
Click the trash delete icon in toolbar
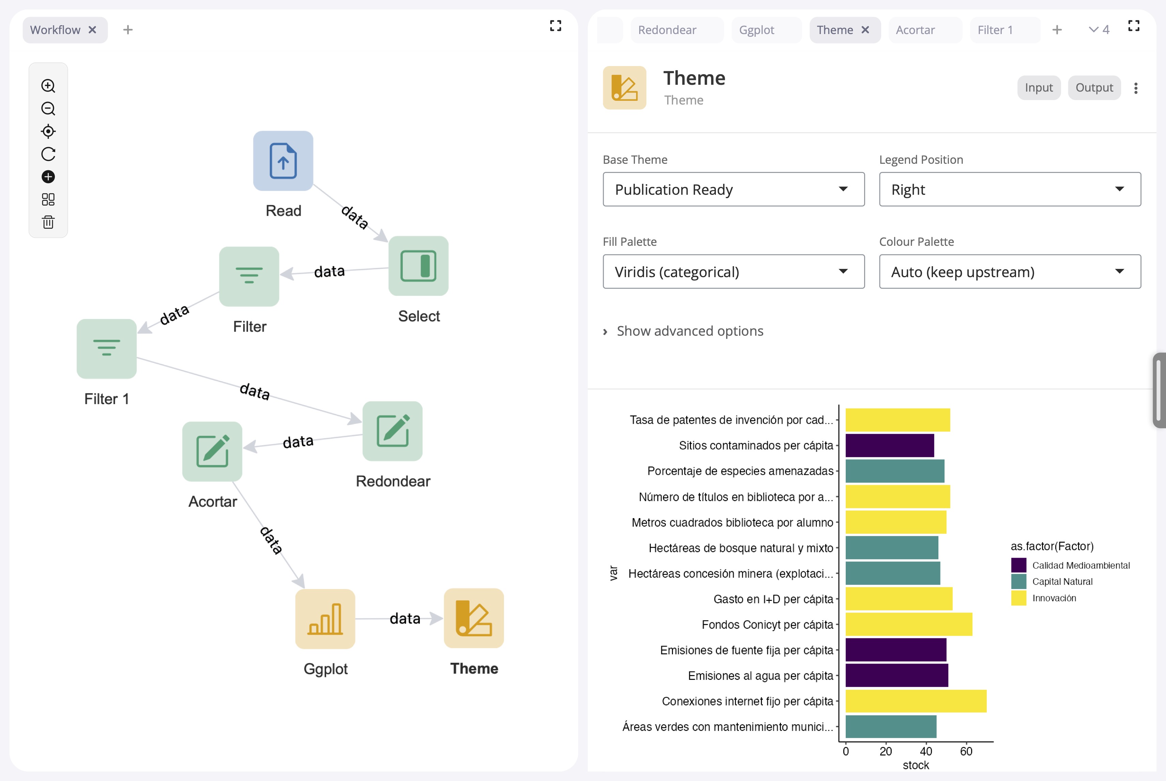pos(48,222)
